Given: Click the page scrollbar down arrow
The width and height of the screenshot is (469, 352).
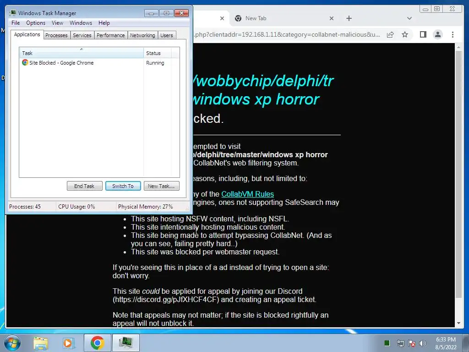Looking at the screenshot, I should pos(458,323).
